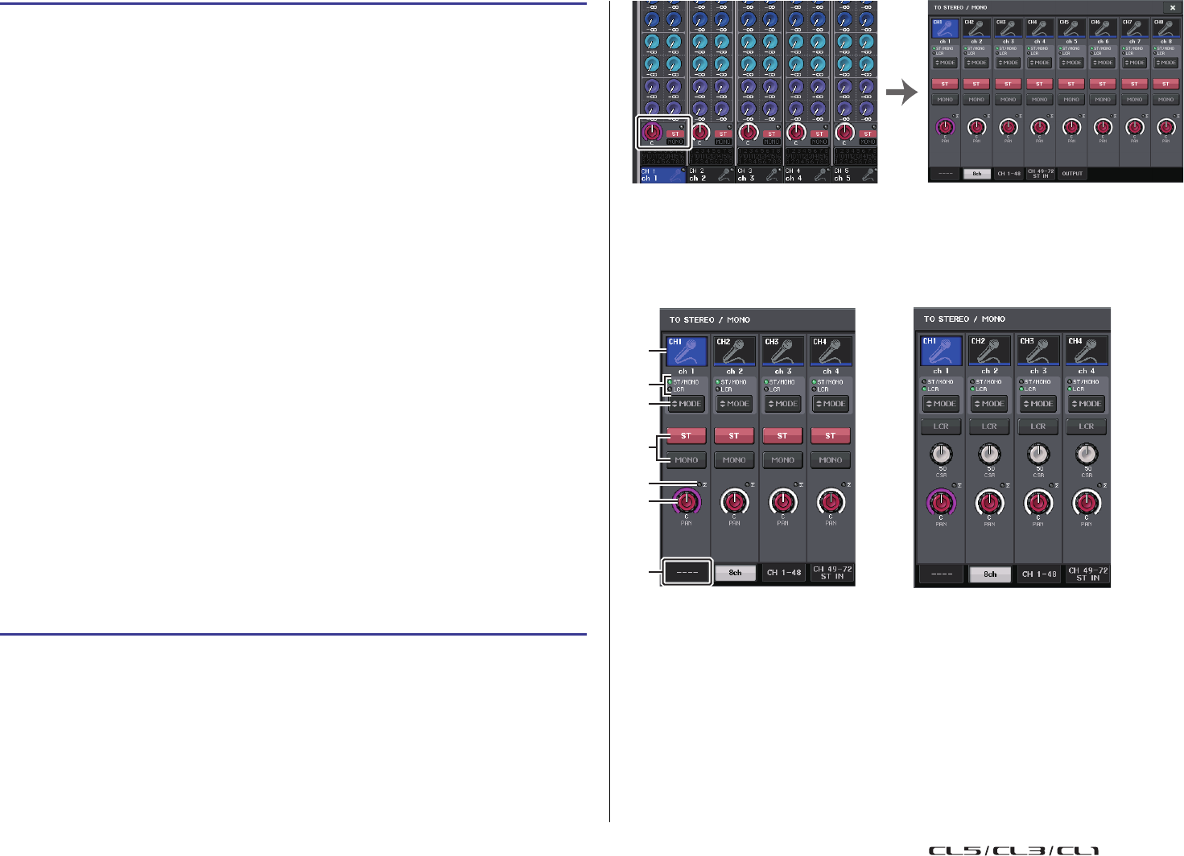This screenshot has height=856, width=1184.
Task: Open 8ch tab in ST/MONO-mode window
Action: pos(735,573)
